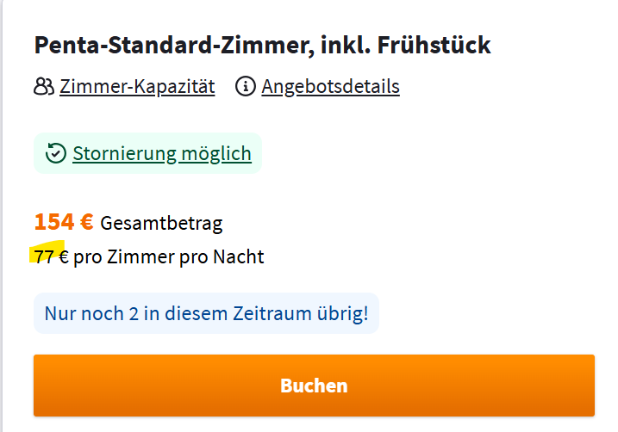Click the Gesamtbetrag label
This screenshot has height=432, width=618.
pyautogui.click(x=161, y=224)
